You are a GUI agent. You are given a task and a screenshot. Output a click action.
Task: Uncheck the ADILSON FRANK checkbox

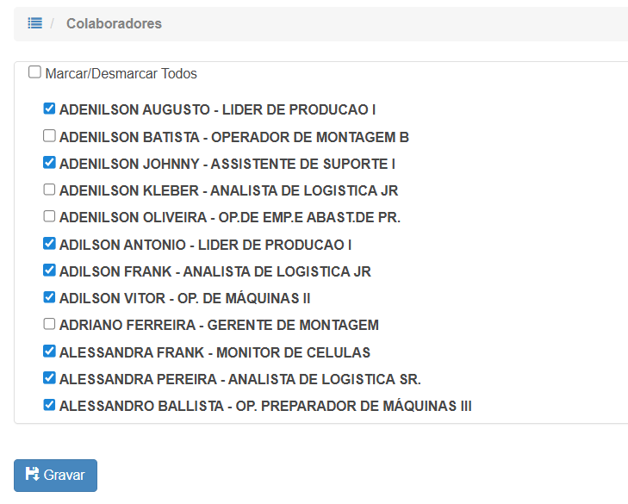49,271
